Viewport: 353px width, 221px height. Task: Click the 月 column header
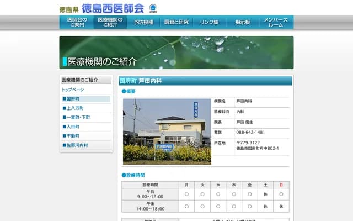(x=186, y=185)
